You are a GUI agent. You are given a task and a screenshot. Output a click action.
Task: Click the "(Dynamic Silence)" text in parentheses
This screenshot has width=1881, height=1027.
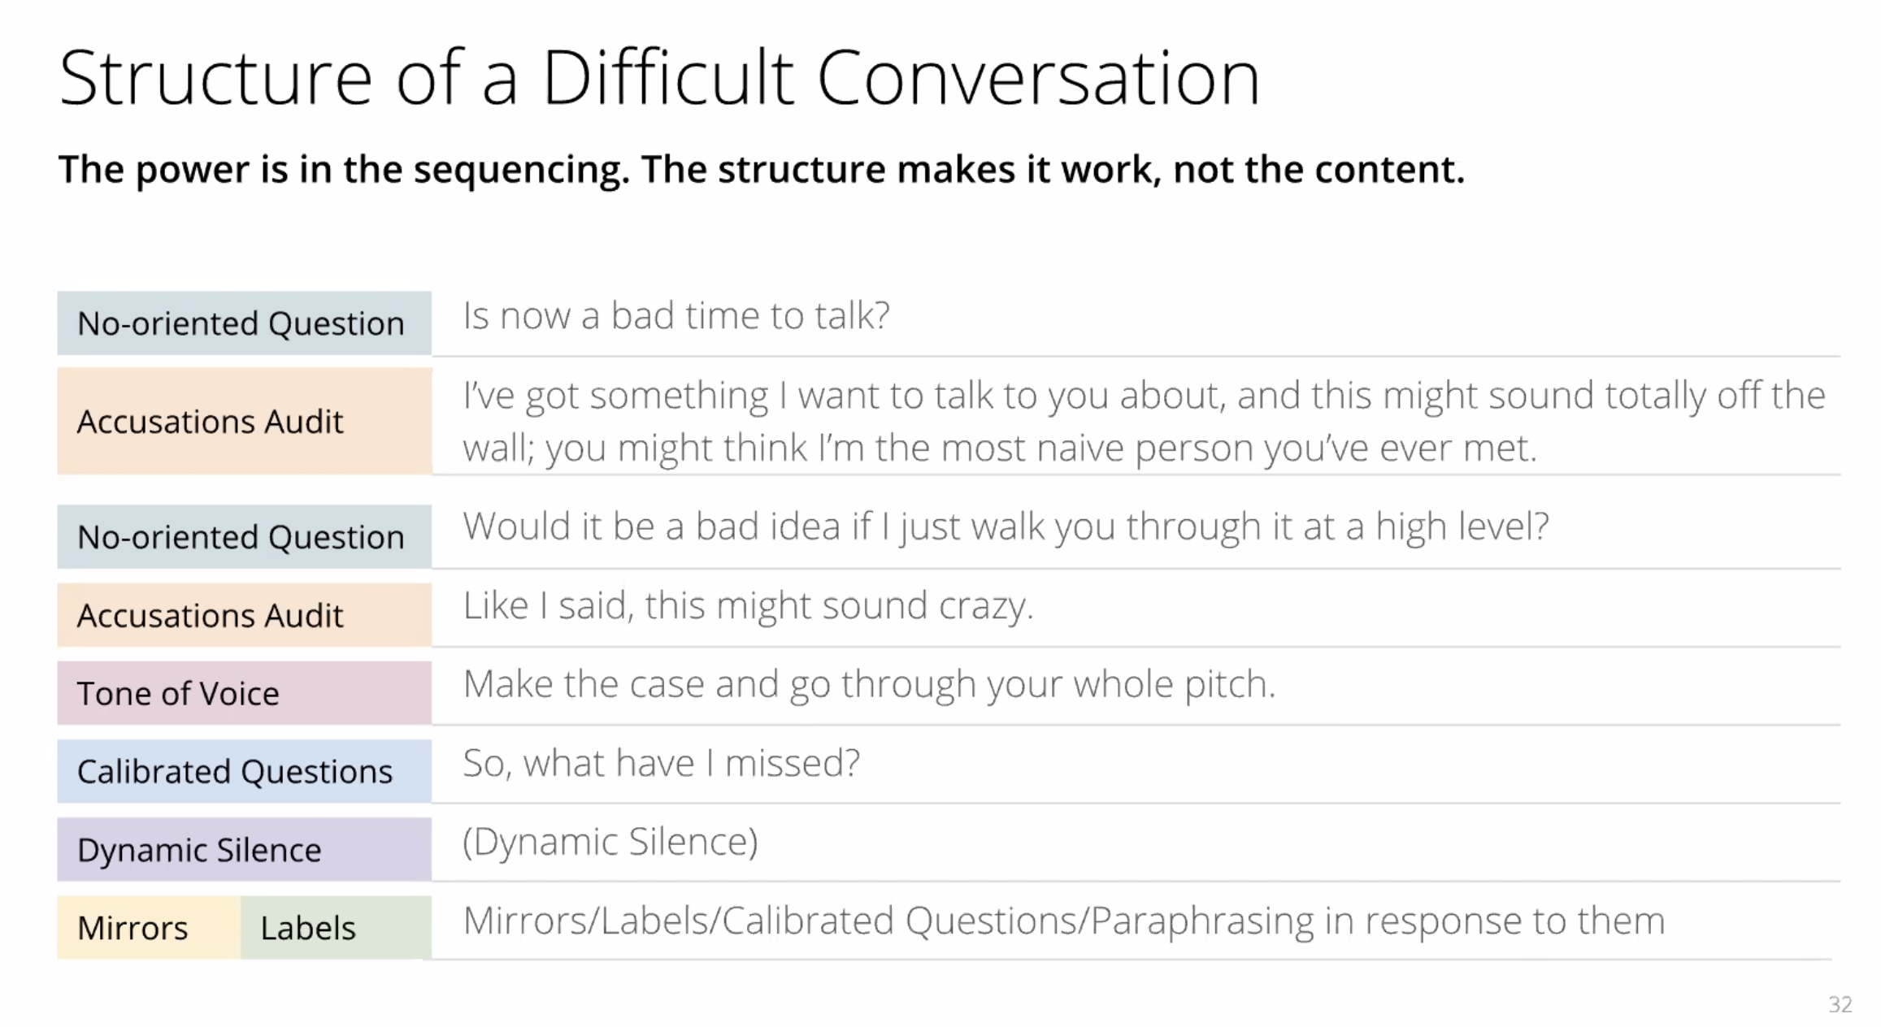coord(610,843)
